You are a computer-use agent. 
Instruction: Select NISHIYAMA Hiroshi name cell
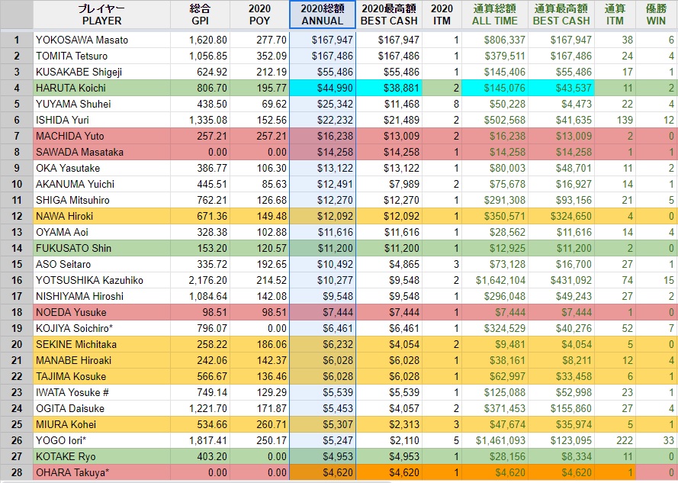click(101, 296)
